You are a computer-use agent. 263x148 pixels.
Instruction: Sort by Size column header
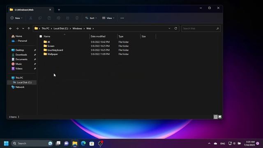coord(143,37)
